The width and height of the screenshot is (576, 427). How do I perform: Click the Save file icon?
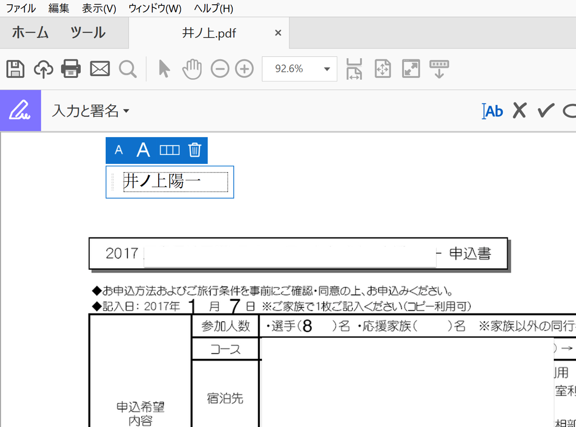(15, 69)
